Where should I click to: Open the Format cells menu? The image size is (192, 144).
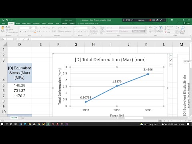click(x=161, y=29)
